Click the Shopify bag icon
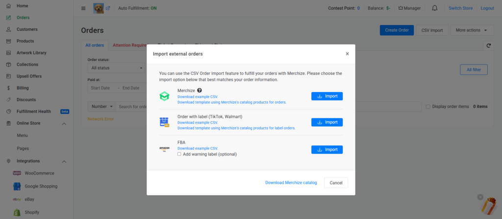Image resolution: width=502 pixels, height=219 pixels. pyautogui.click(x=17, y=212)
